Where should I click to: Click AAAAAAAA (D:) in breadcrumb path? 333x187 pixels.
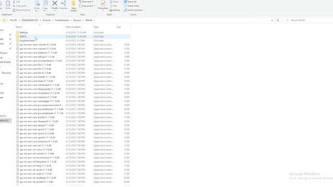[30, 20]
